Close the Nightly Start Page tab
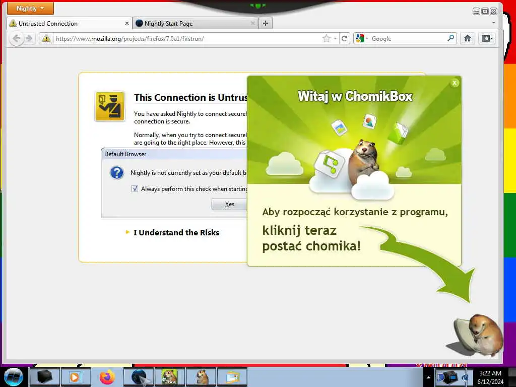 (253, 23)
